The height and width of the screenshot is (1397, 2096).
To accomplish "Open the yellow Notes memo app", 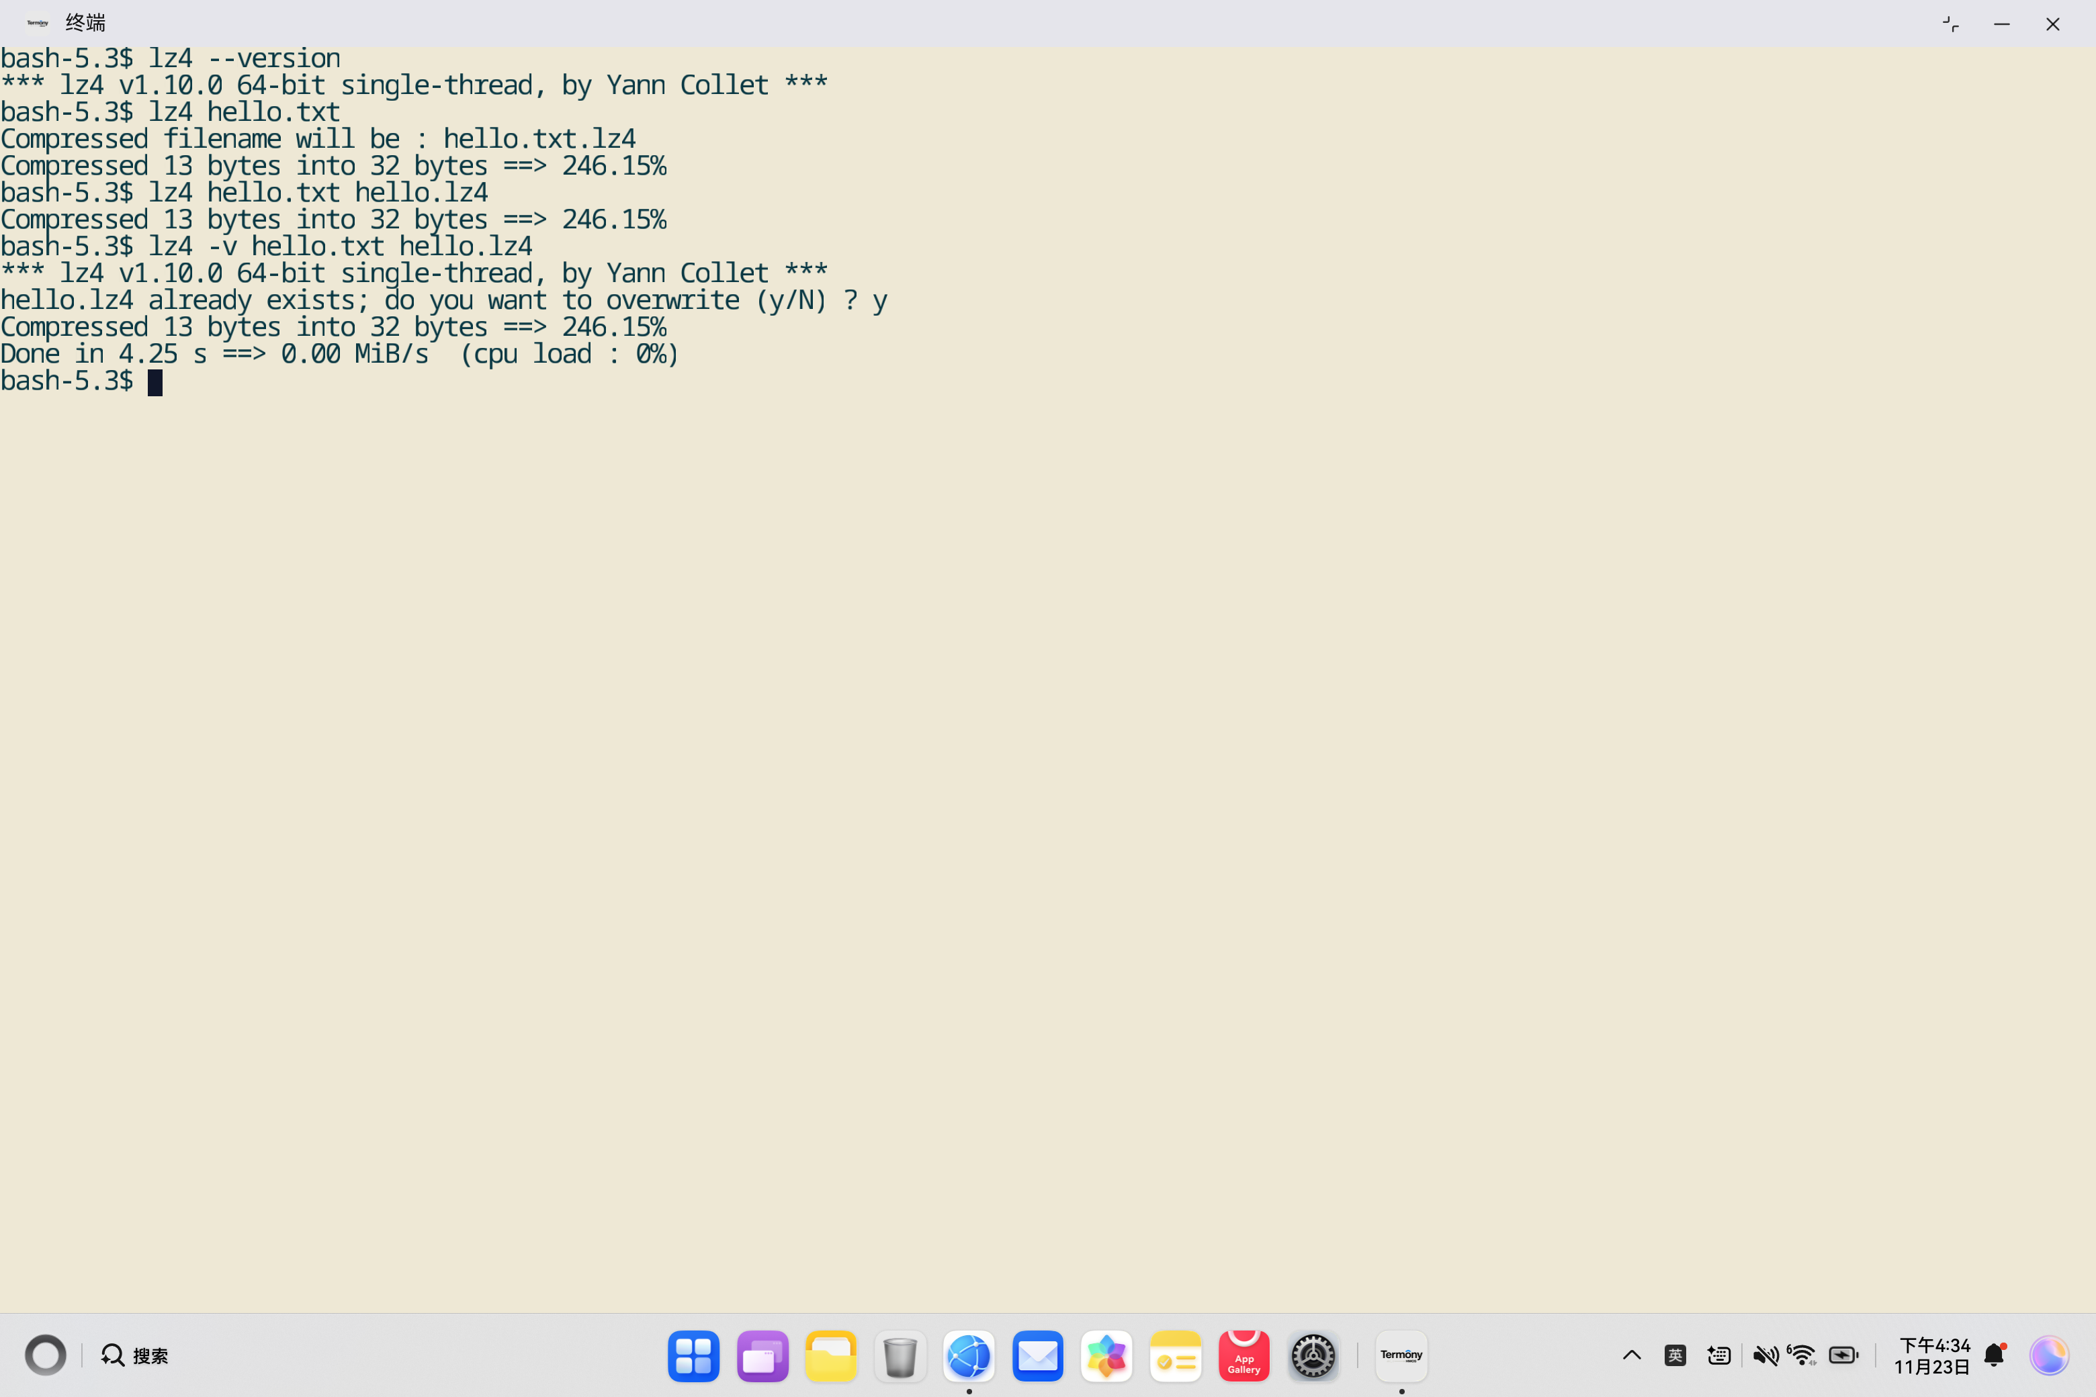I will pos(1176,1356).
